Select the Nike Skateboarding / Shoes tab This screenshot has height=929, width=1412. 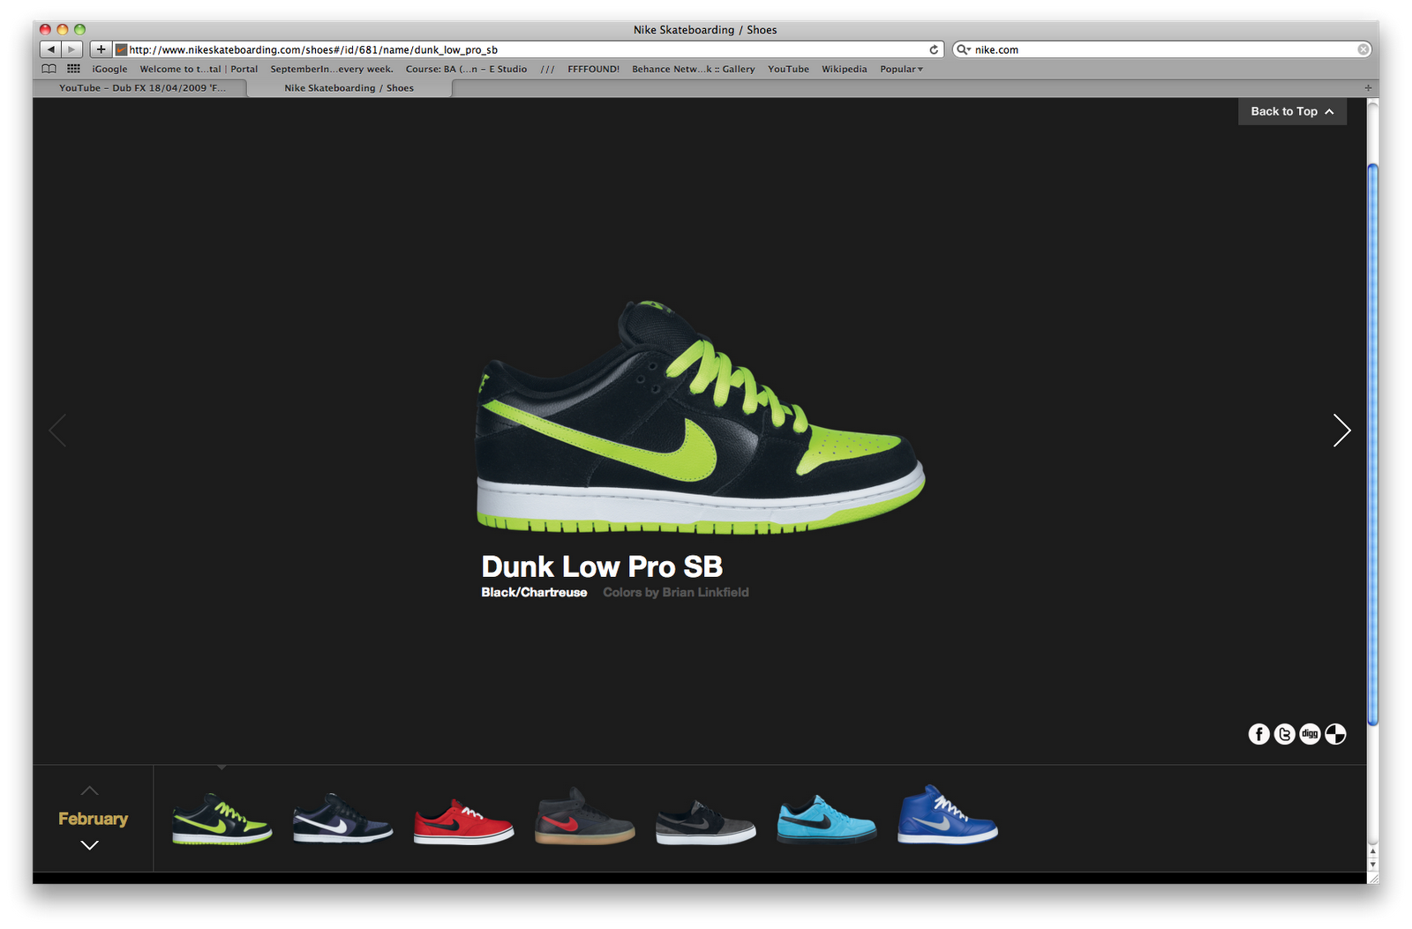pos(349,88)
